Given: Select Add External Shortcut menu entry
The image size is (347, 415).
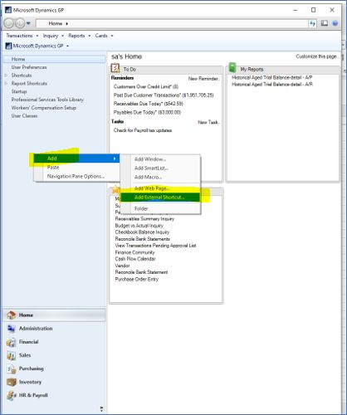Looking at the screenshot, I should [160, 198].
